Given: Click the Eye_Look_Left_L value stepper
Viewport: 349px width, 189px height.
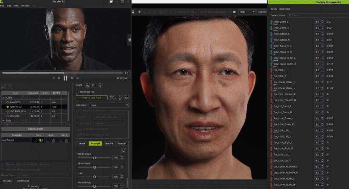Looking at the screenshot, I should [x=322, y=131].
